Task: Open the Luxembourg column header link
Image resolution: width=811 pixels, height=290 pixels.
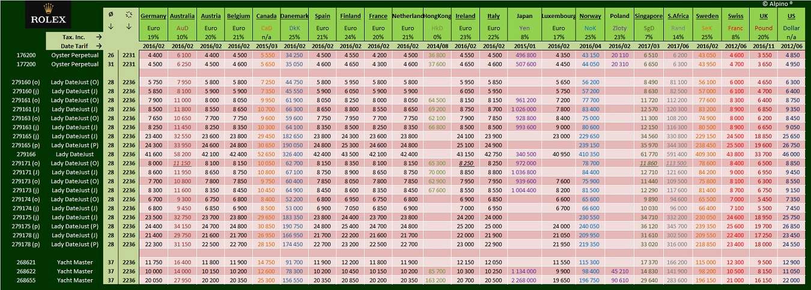Action: point(558,16)
